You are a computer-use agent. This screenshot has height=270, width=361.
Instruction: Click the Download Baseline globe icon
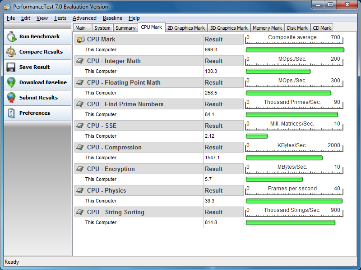tap(11, 82)
